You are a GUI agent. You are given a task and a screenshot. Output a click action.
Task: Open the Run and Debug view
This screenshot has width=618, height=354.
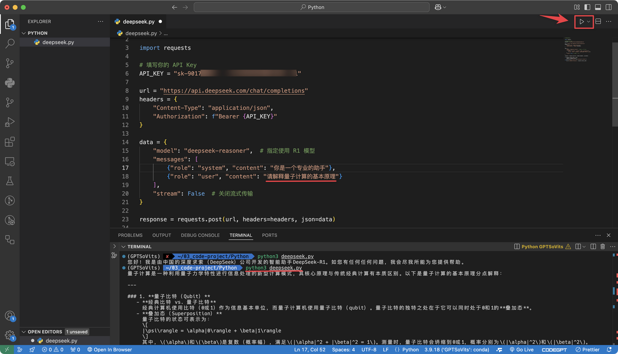point(10,122)
